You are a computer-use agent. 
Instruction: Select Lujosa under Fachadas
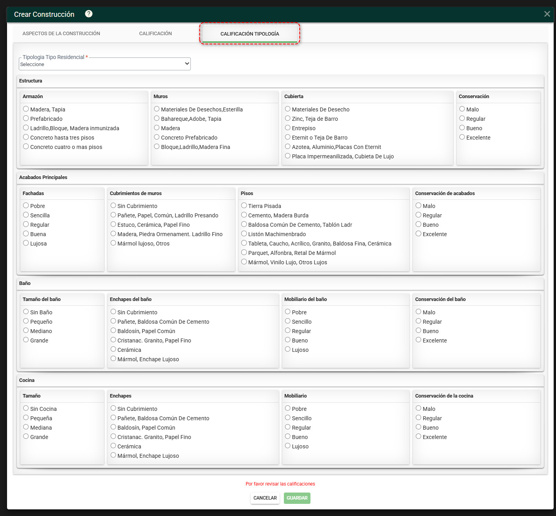[26, 243]
